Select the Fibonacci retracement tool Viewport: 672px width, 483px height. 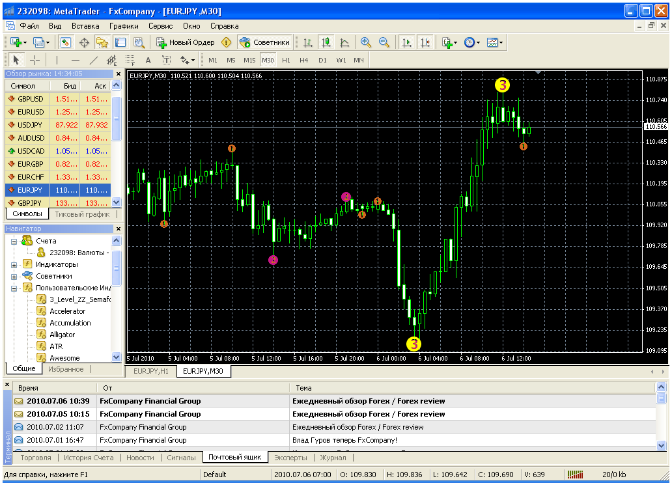pos(130,60)
